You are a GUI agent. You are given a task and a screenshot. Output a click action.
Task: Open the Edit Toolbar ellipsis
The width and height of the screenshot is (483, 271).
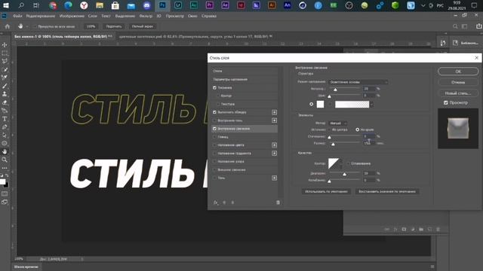tap(5, 168)
